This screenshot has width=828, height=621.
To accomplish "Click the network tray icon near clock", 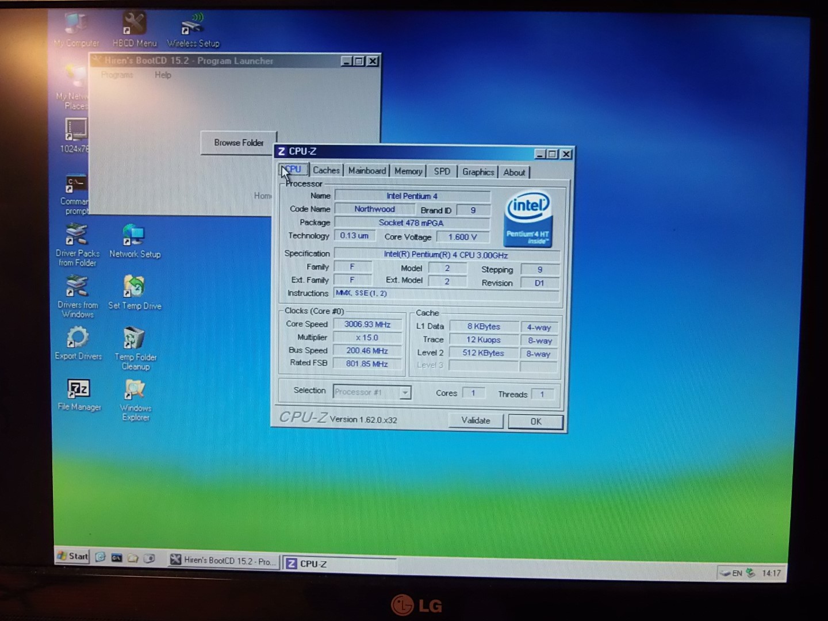I will point(750,573).
